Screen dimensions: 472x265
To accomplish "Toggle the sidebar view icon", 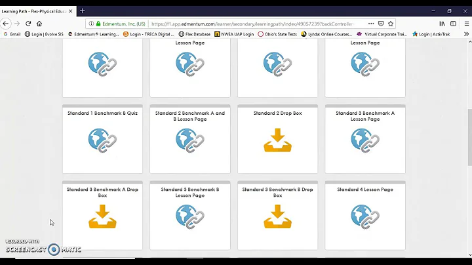I will click(453, 24).
